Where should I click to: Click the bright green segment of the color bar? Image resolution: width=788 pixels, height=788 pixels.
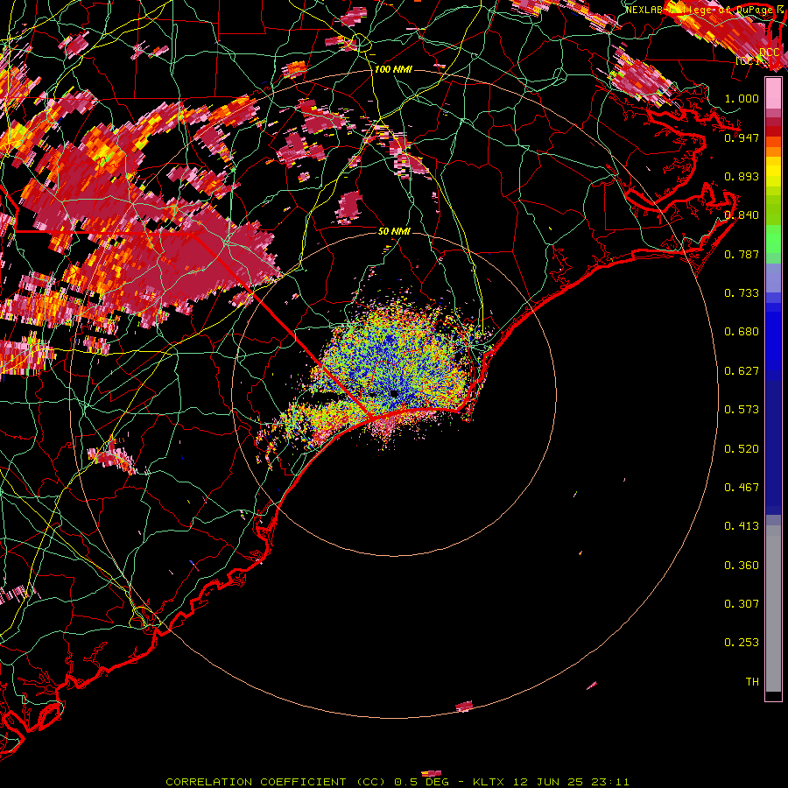pyautogui.click(x=773, y=239)
